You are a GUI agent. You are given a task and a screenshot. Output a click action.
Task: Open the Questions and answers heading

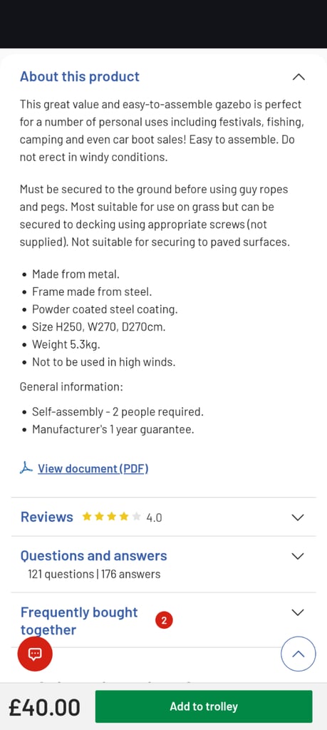(93, 555)
